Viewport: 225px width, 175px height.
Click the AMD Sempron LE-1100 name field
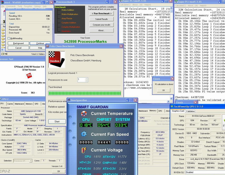click(x=31, y=111)
